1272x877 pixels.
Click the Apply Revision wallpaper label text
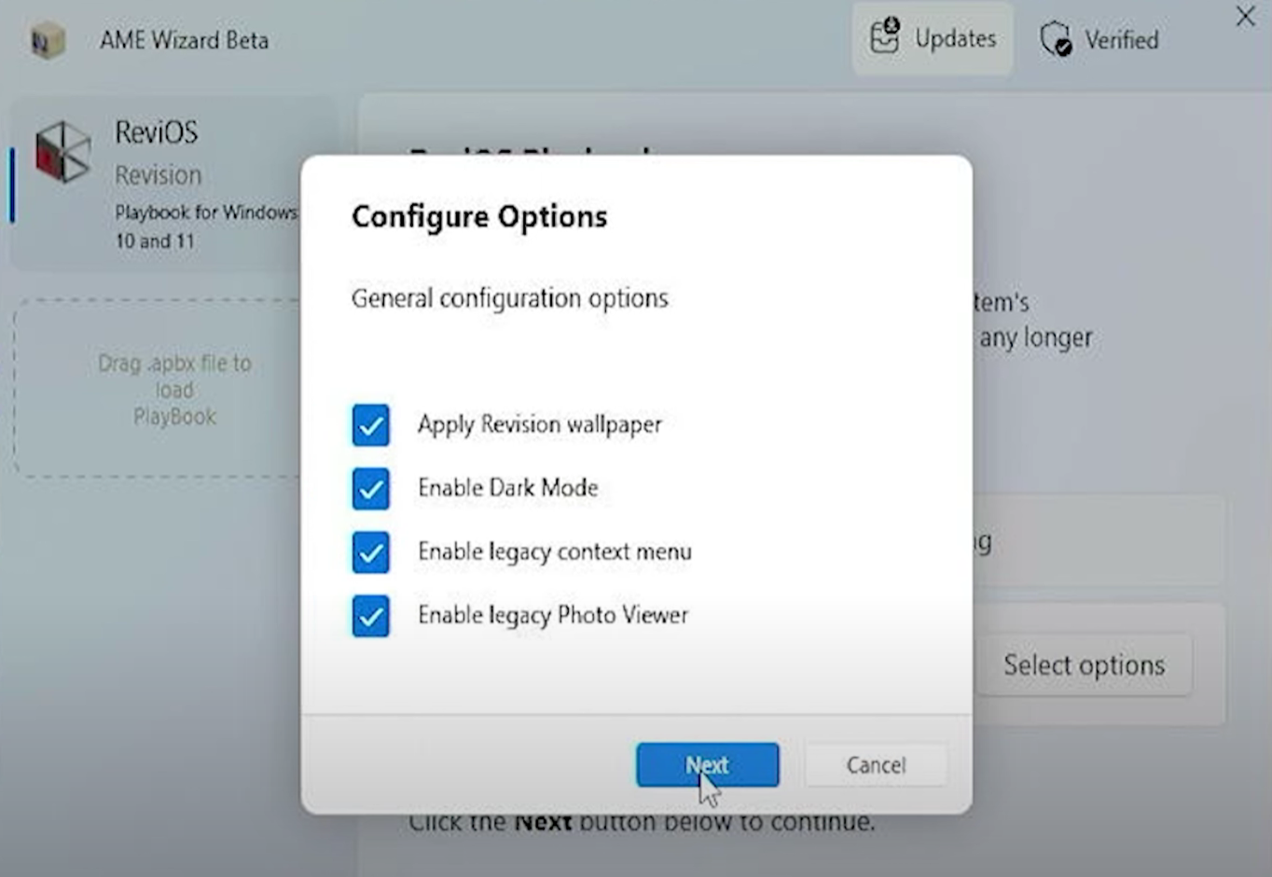click(539, 425)
